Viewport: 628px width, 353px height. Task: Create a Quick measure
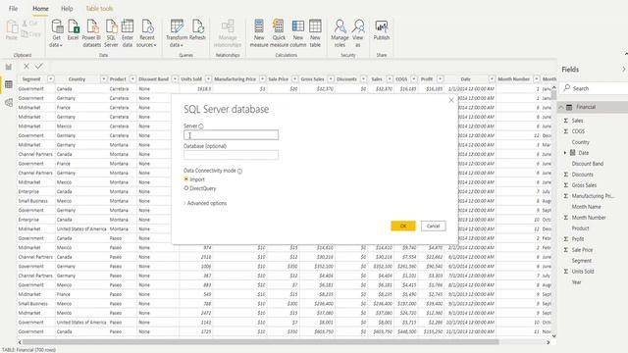coord(279,33)
